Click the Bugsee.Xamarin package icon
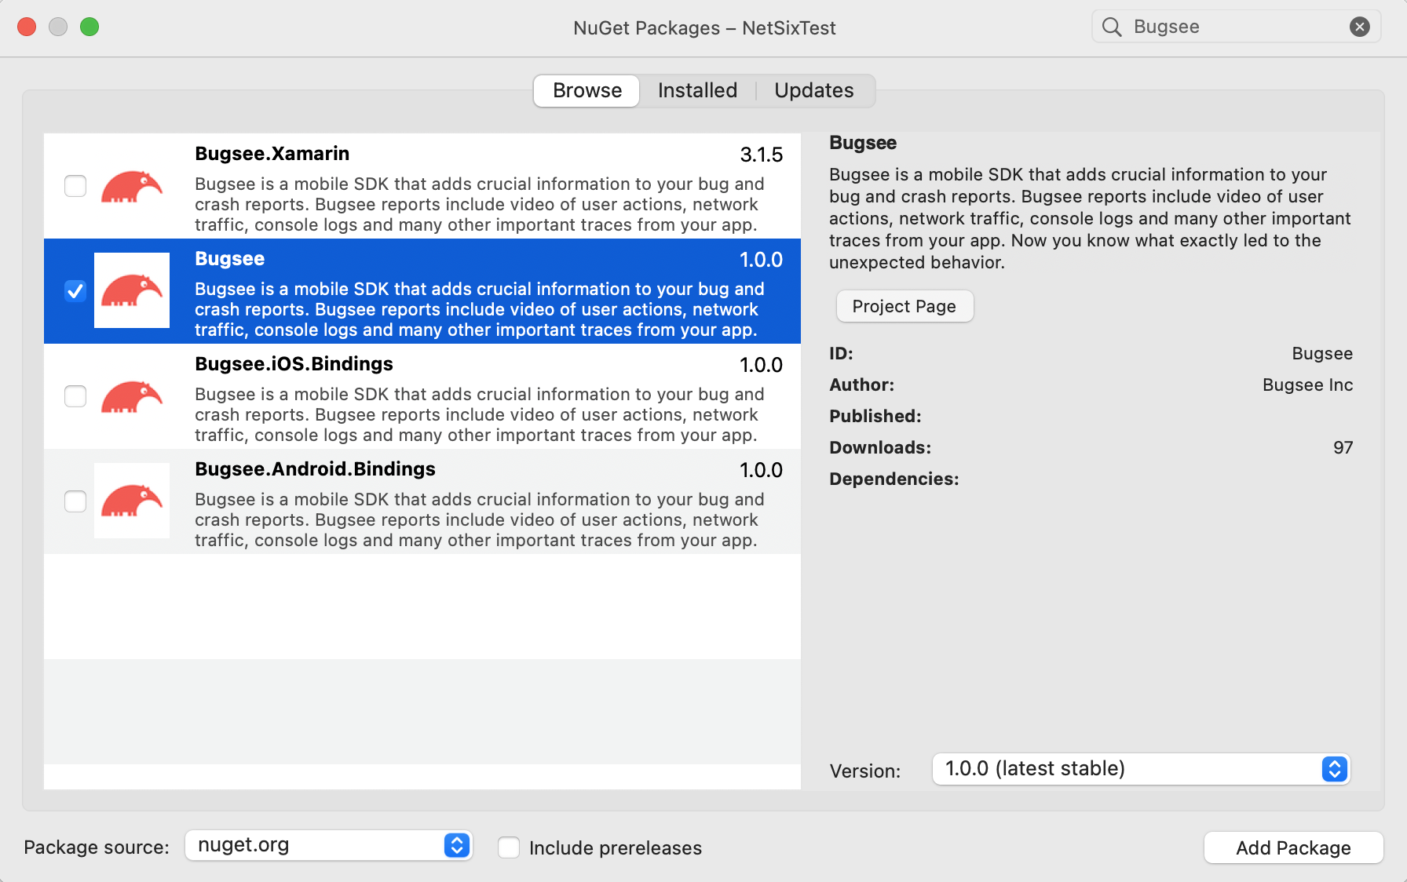The image size is (1407, 882). click(131, 186)
